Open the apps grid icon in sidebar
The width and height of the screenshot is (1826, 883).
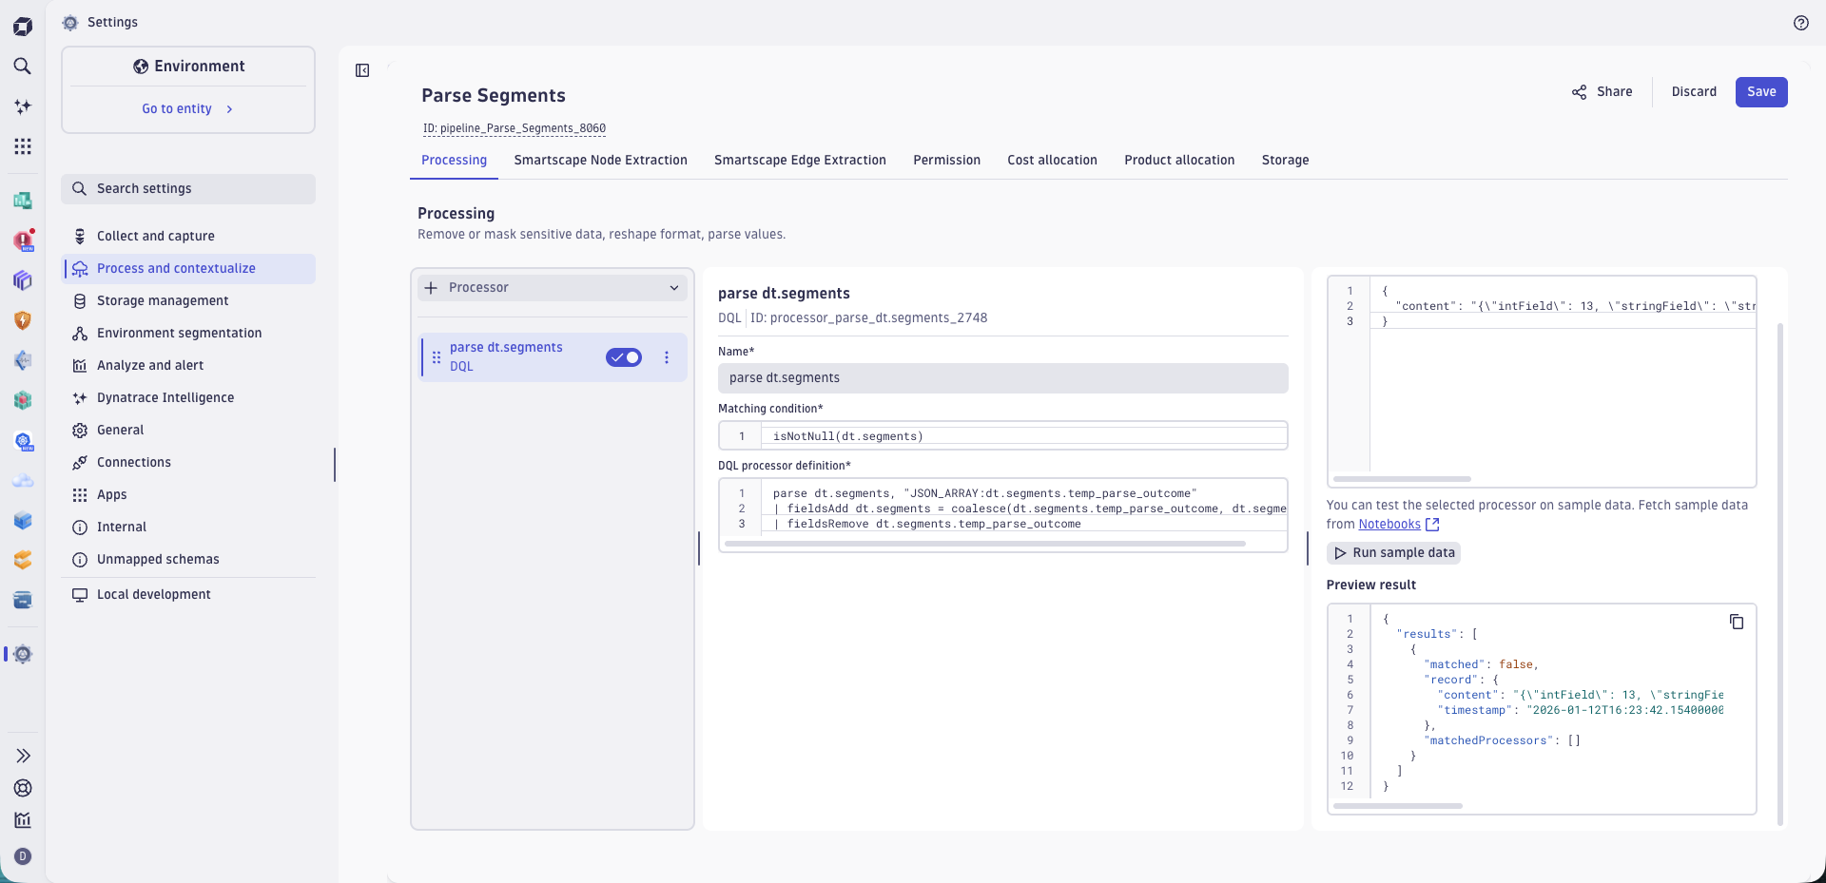coord(23,146)
